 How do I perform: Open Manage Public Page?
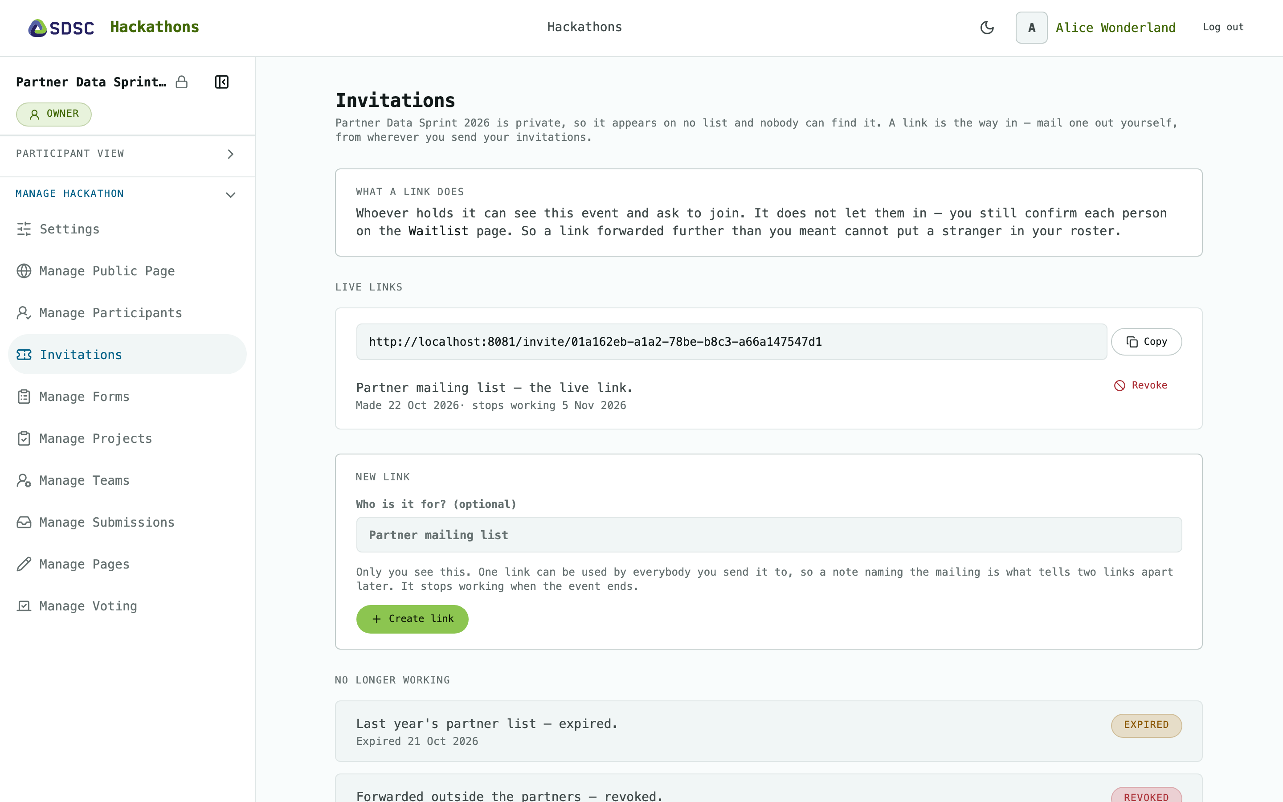click(127, 271)
